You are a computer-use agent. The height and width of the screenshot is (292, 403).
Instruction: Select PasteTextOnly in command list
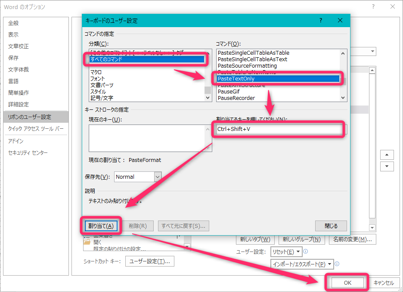point(278,79)
